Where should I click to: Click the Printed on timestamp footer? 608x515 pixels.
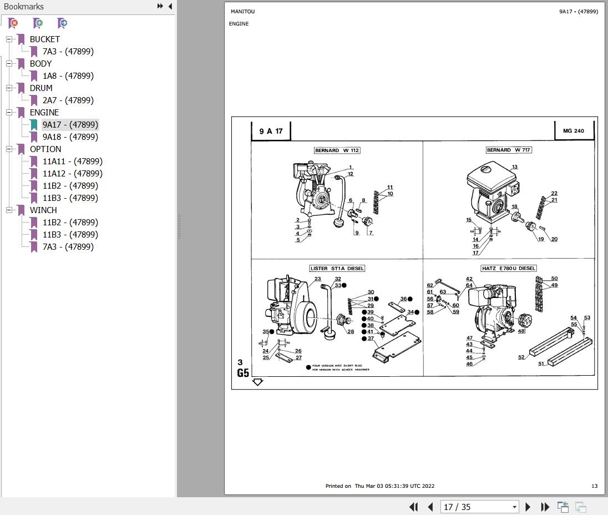coord(380,486)
